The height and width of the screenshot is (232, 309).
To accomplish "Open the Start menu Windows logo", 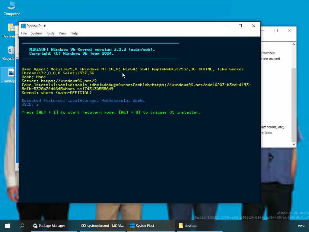I will (x=7, y=226).
